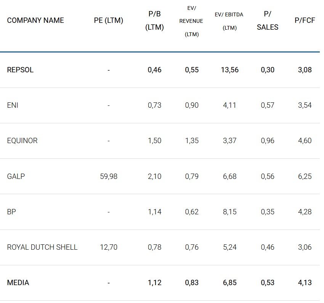Click the PE (LTM) column header
The height and width of the screenshot is (303, 324).
click(109, 21)
